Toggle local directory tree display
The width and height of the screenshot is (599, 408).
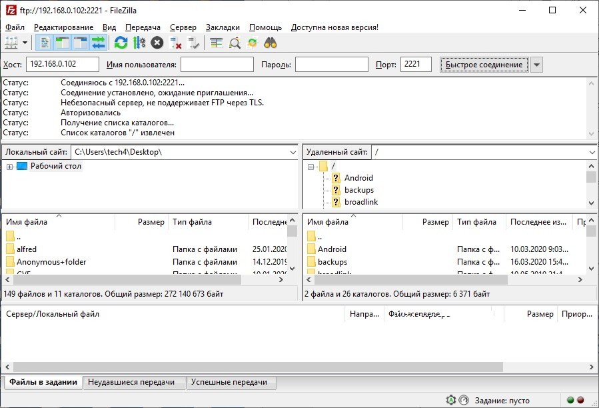(63, 43)
